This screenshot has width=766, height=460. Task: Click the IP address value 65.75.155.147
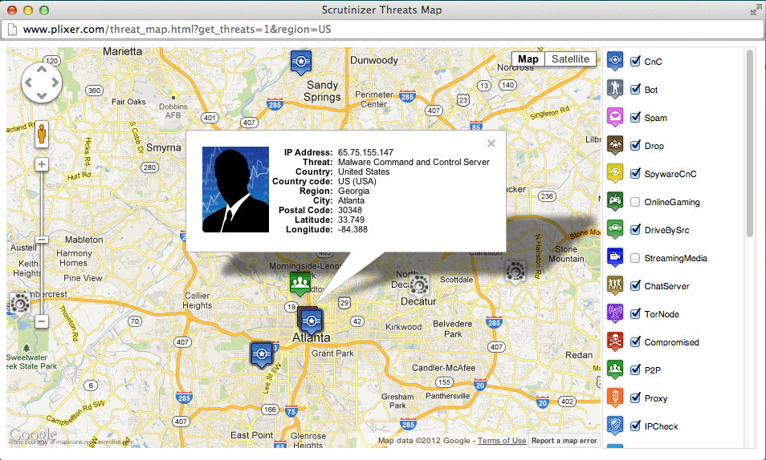(x=365, y=152)
